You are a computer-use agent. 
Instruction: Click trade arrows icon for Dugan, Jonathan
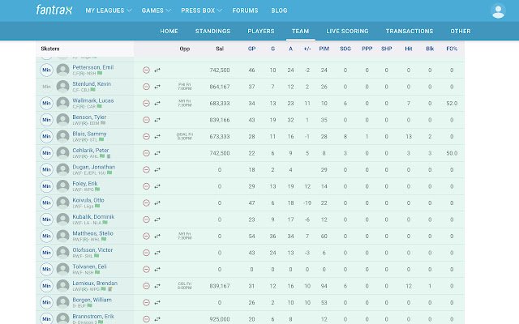click(157, 169)
